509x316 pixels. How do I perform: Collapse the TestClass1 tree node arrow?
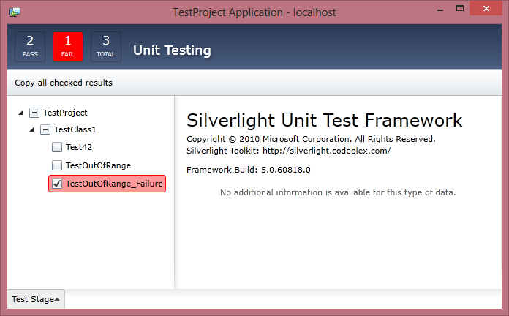pos(32,129)
